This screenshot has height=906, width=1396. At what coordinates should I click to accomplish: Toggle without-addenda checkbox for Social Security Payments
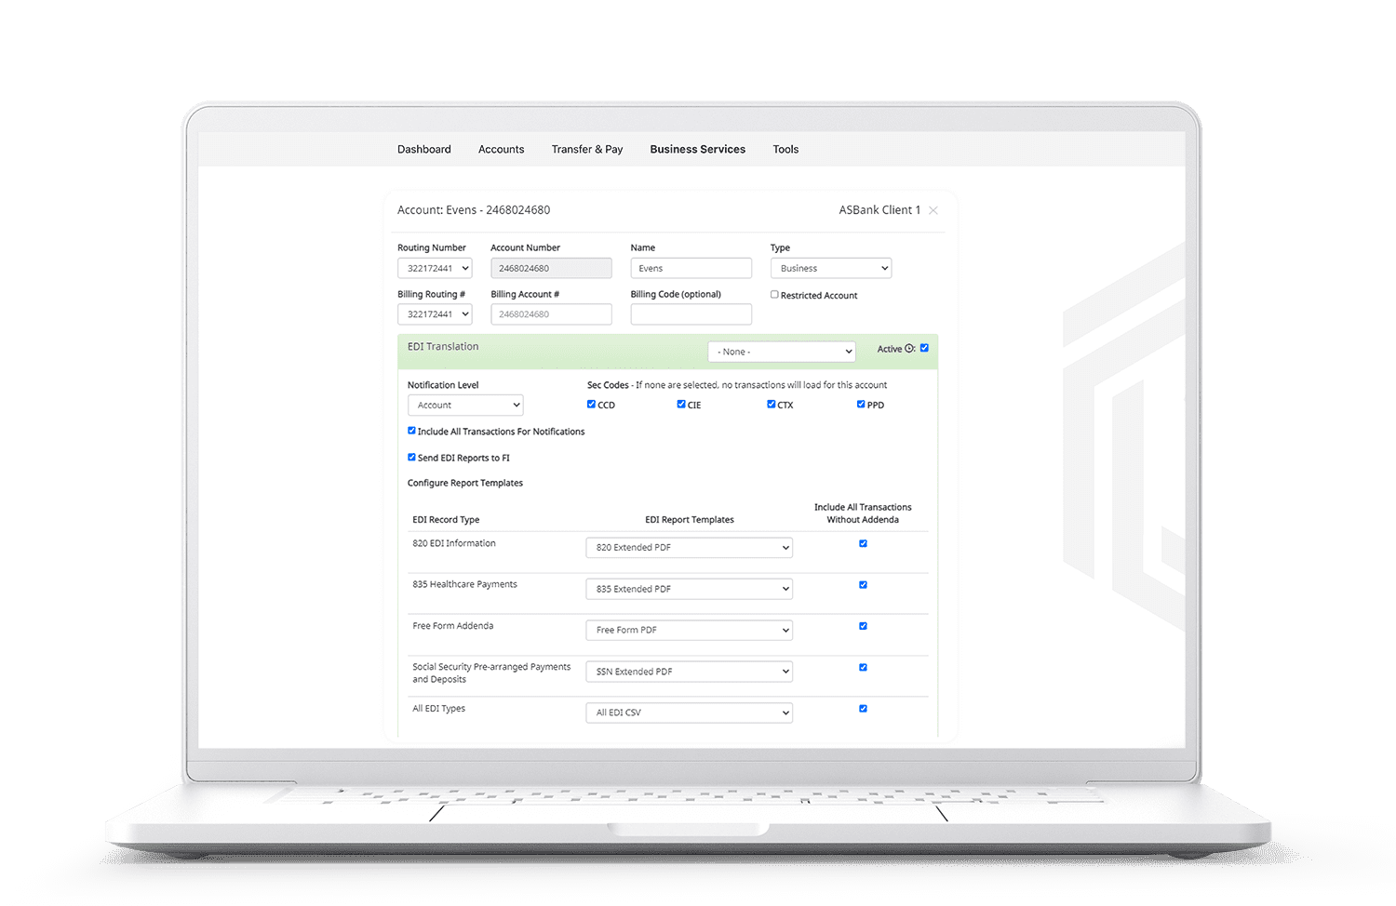pyautogui.click(x=863, y=667)
